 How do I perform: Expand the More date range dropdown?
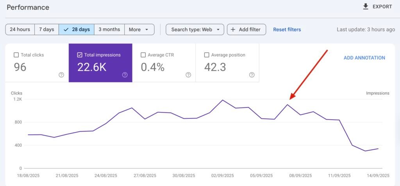[139, 30]
